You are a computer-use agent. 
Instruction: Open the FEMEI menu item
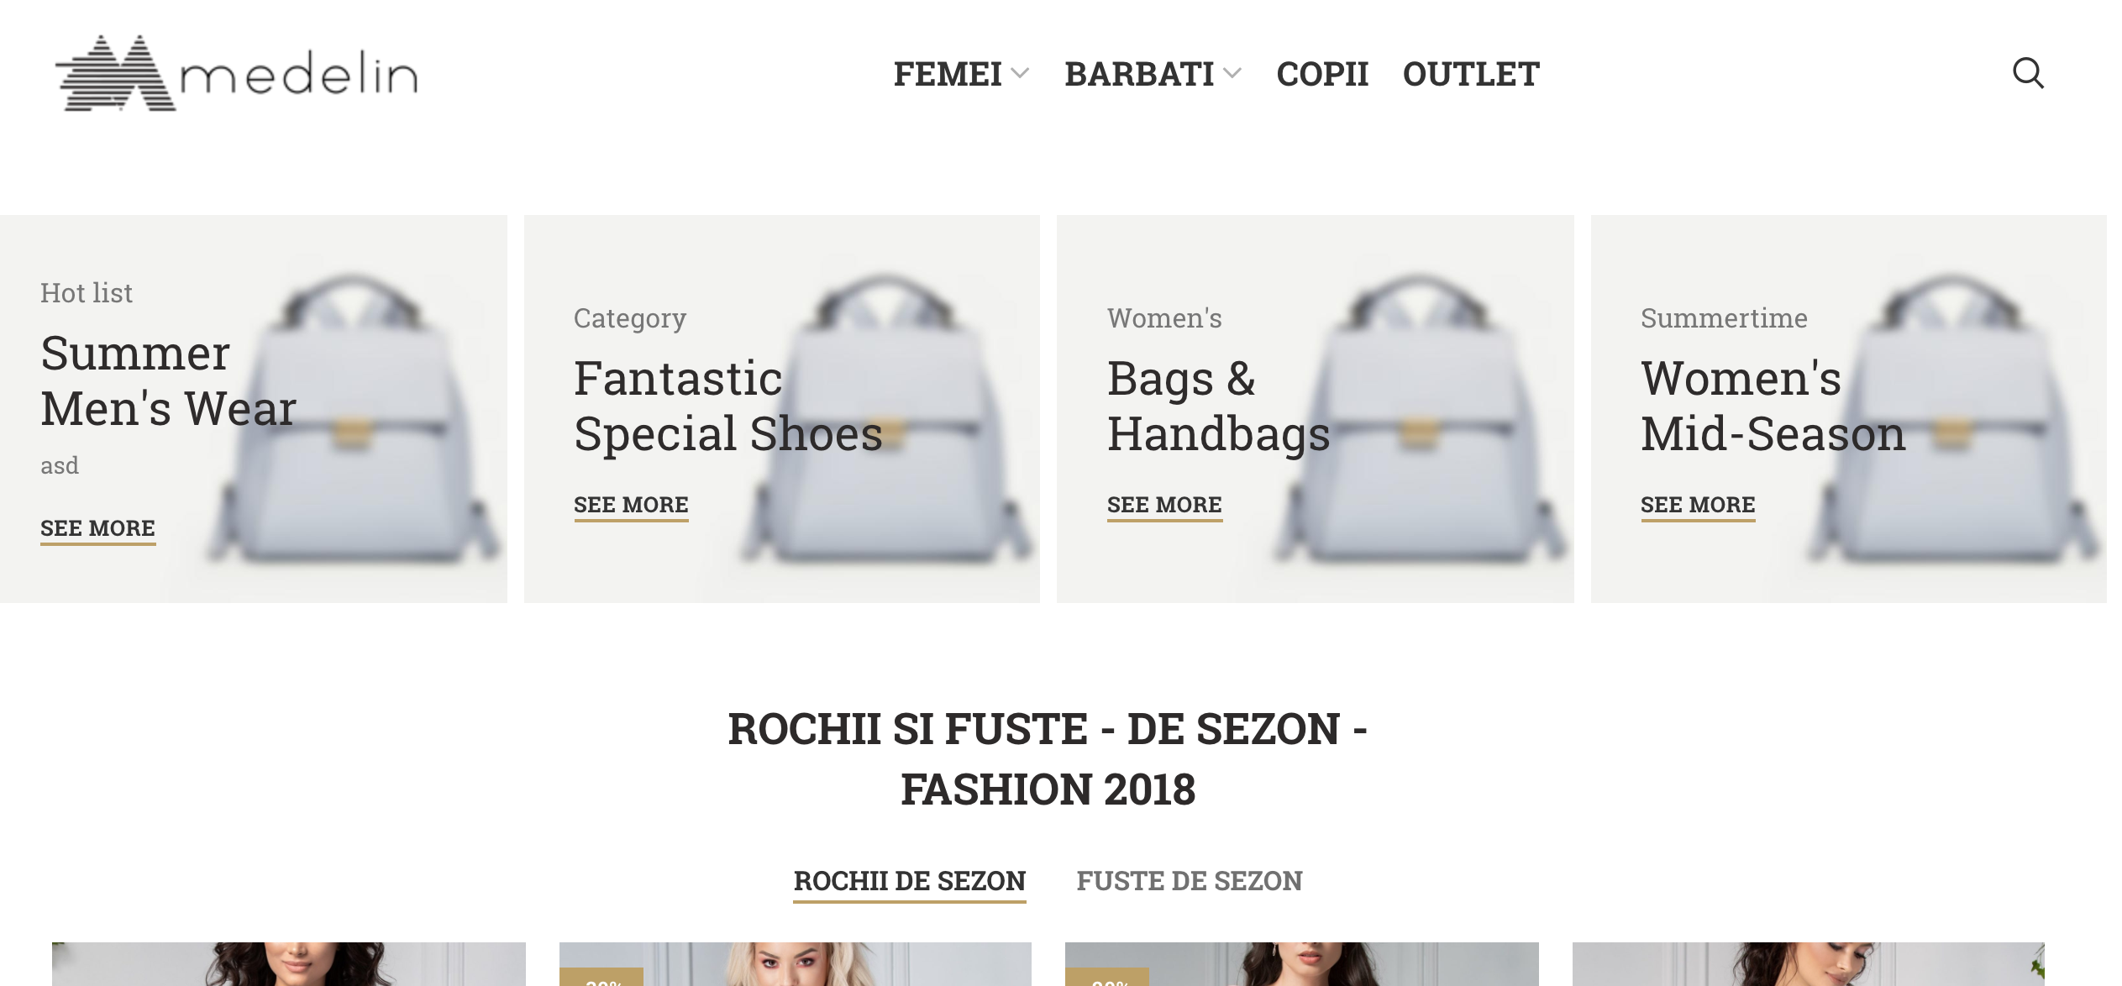(948, 74)
